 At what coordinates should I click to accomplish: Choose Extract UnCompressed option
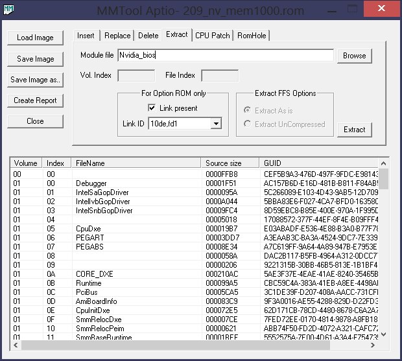[x=248, y=124]
